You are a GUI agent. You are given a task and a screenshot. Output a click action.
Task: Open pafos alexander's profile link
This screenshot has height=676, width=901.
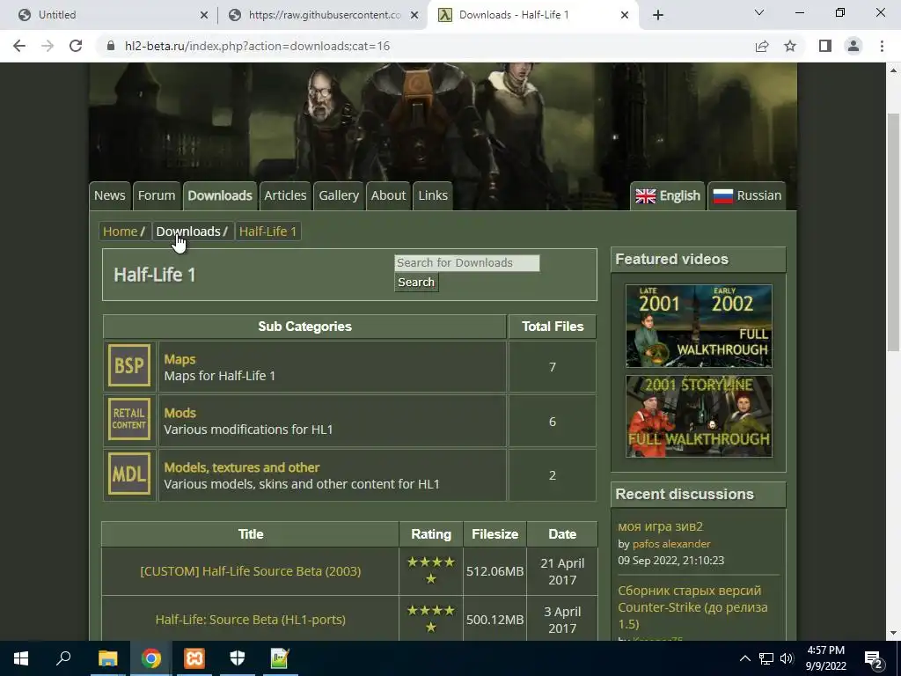[671, 544]
